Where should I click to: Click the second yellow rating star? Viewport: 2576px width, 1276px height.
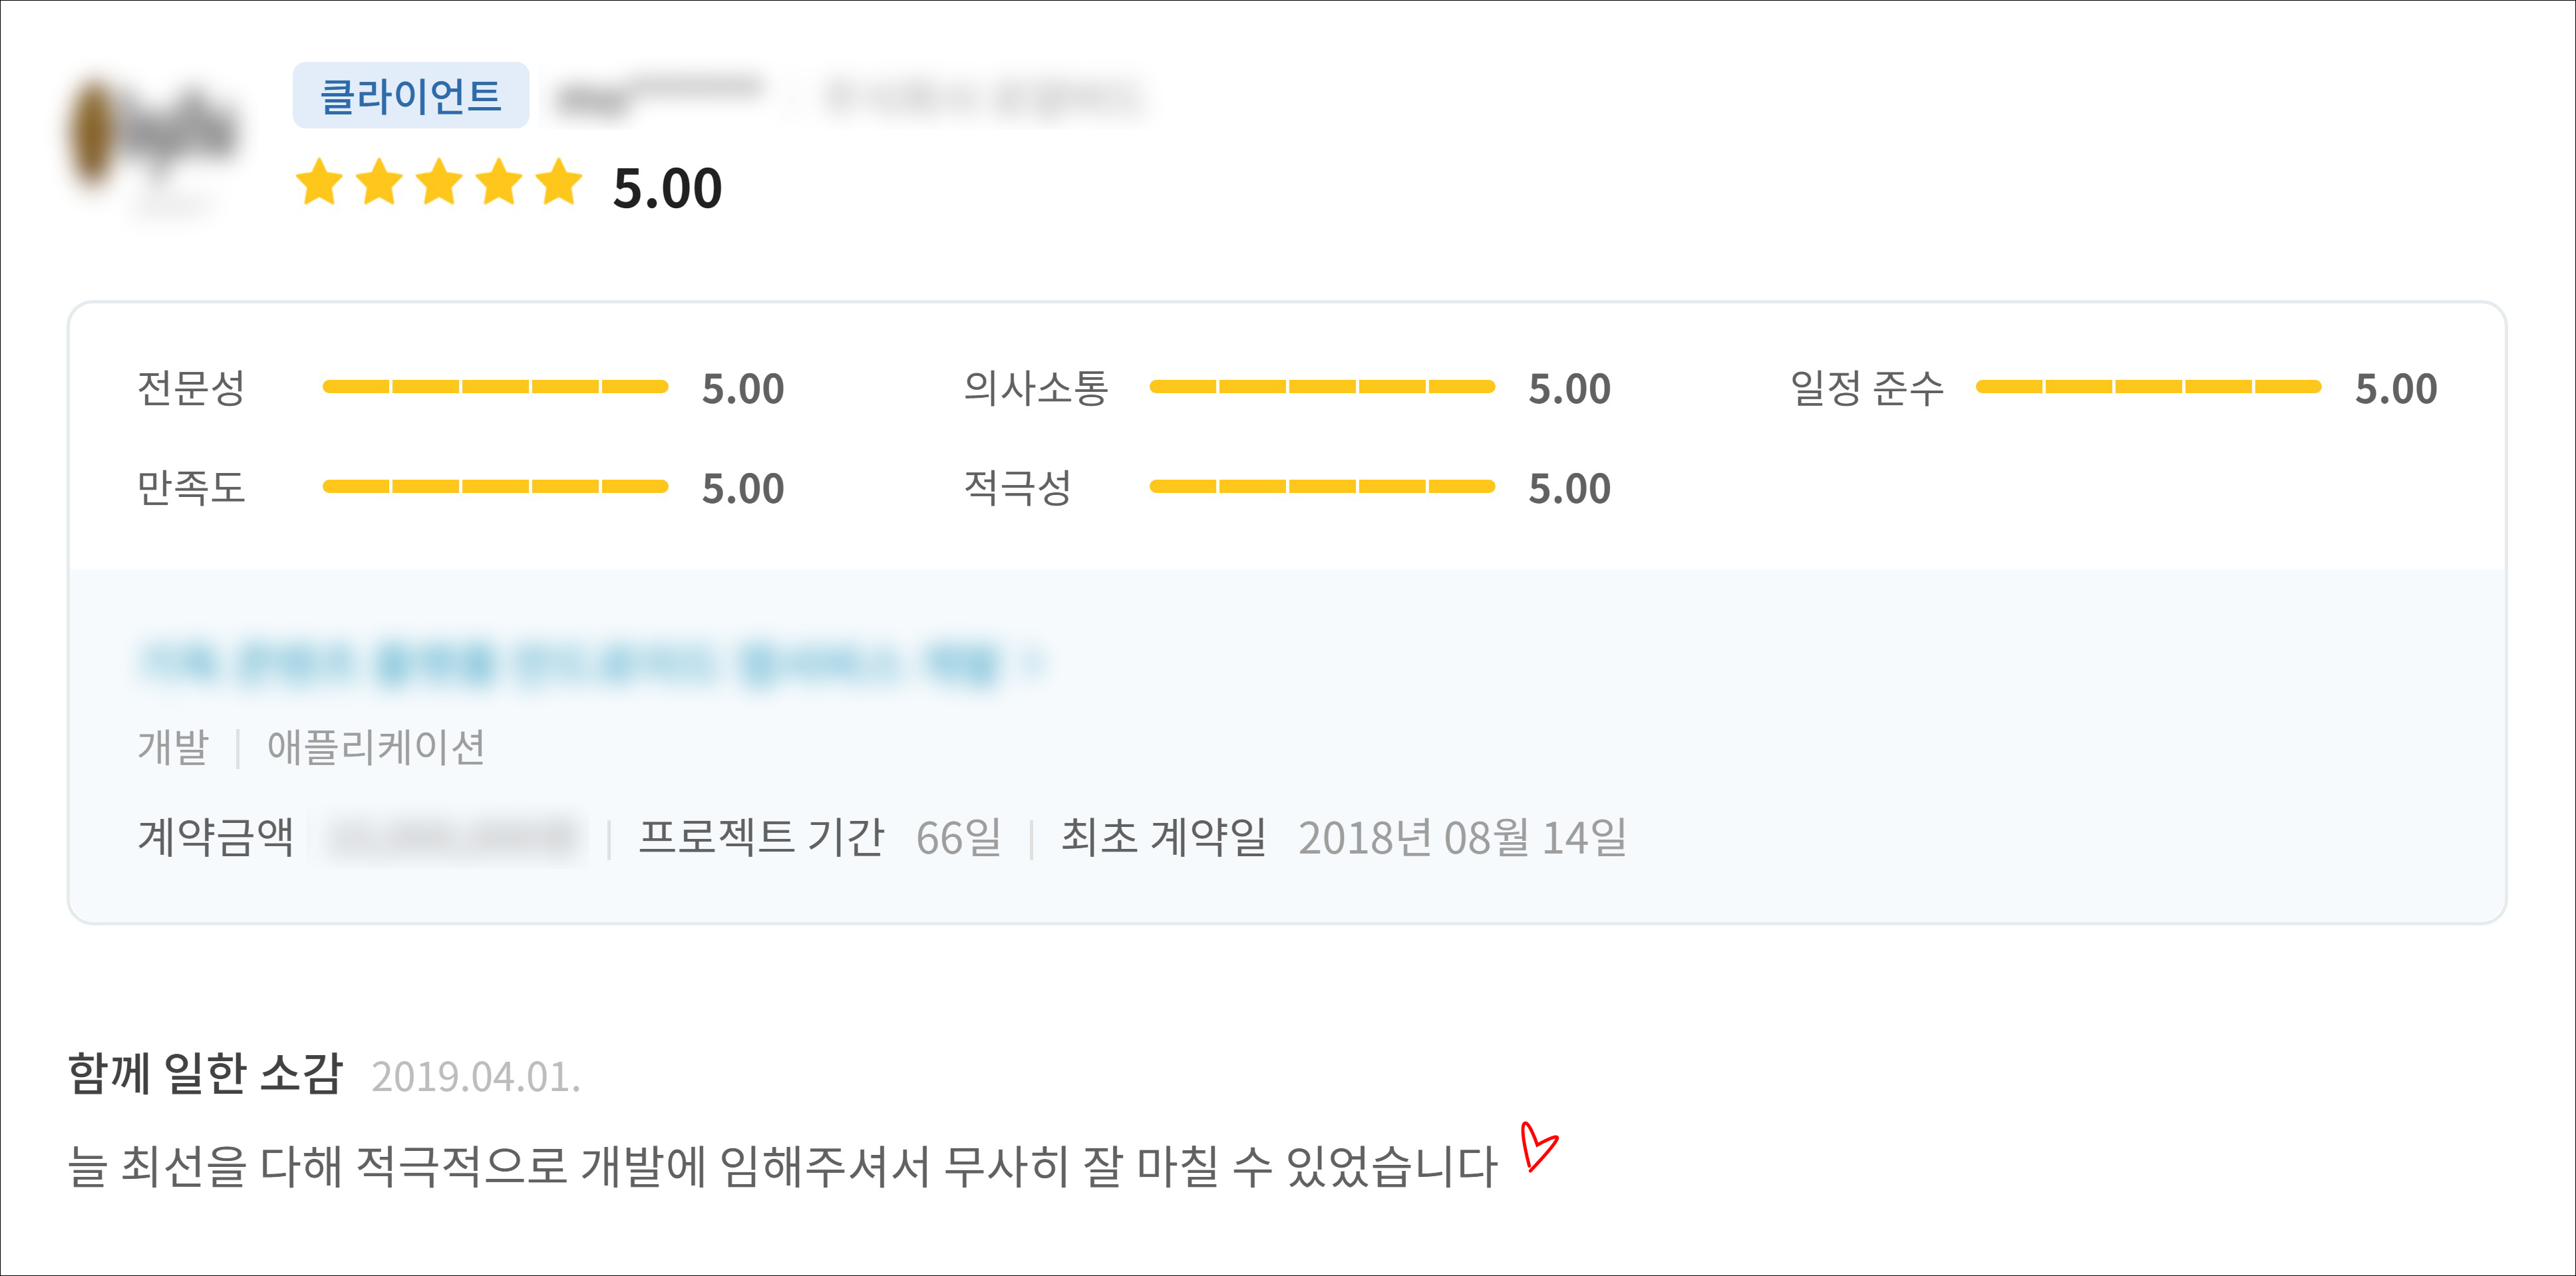coord(380,183)
